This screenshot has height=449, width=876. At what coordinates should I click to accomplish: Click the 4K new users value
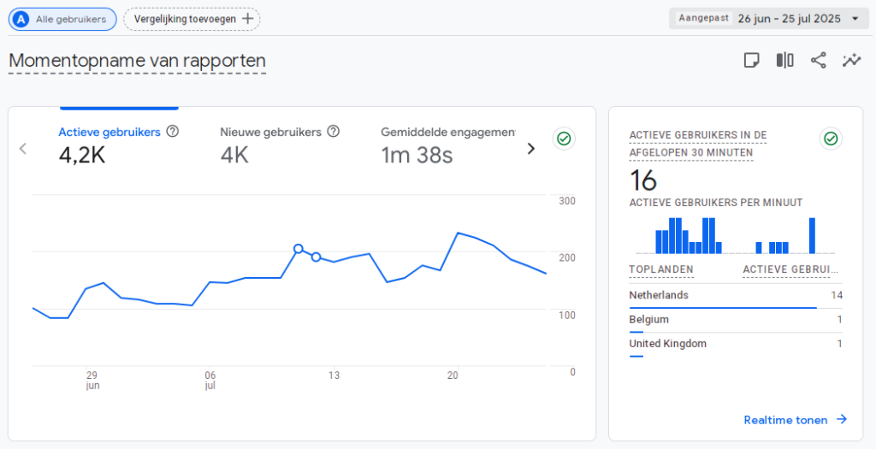point(234,156)
